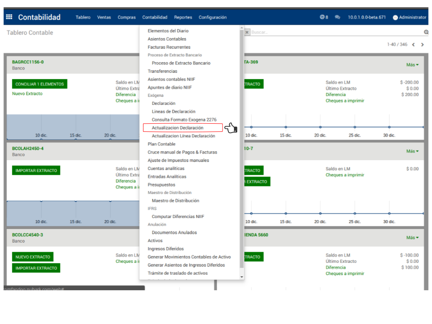Expand Más dropdown on middle-right card
The height and width of the screenshot is (324, 432).
[412, 151]
